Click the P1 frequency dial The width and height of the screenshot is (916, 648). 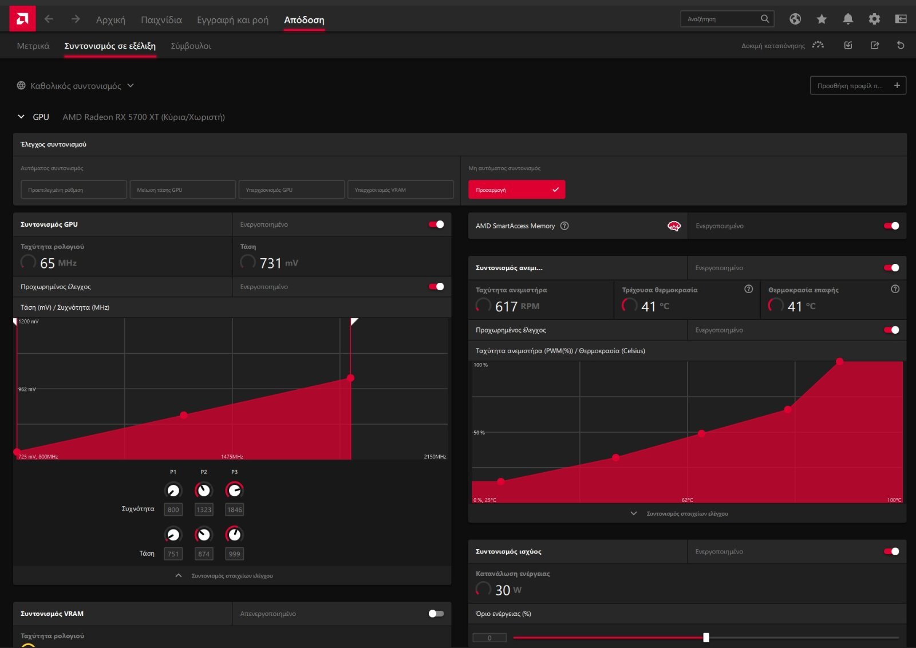pyautogui.click(x=173, y=490)
